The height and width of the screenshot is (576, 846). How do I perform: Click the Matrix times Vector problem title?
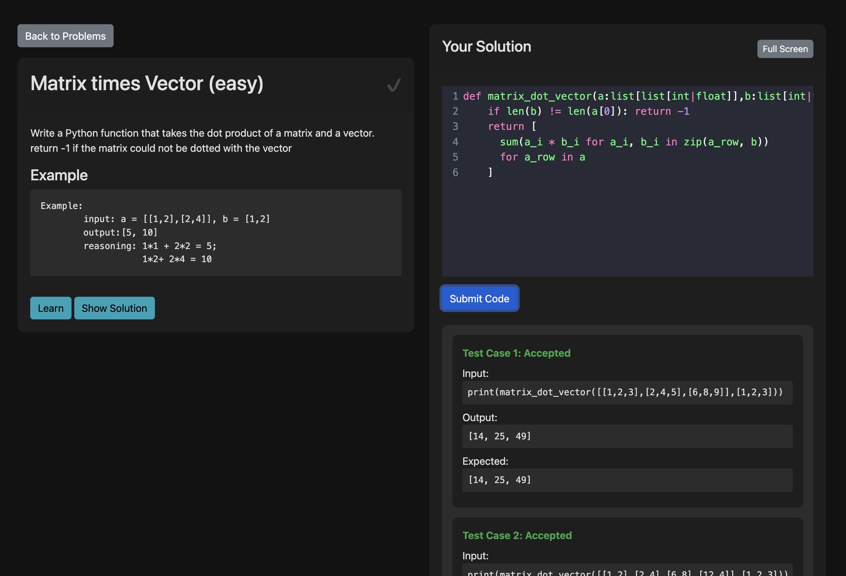147,83
